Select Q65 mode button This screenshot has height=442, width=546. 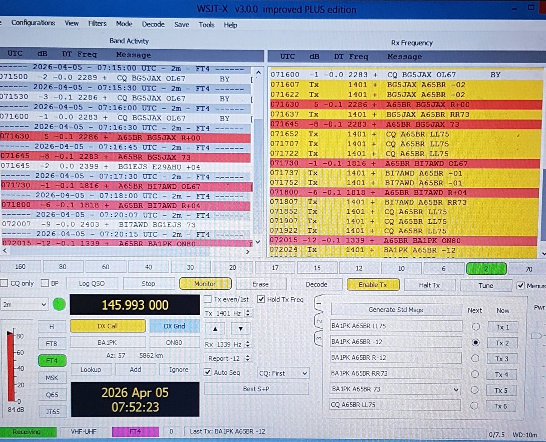tap(52, 395)
